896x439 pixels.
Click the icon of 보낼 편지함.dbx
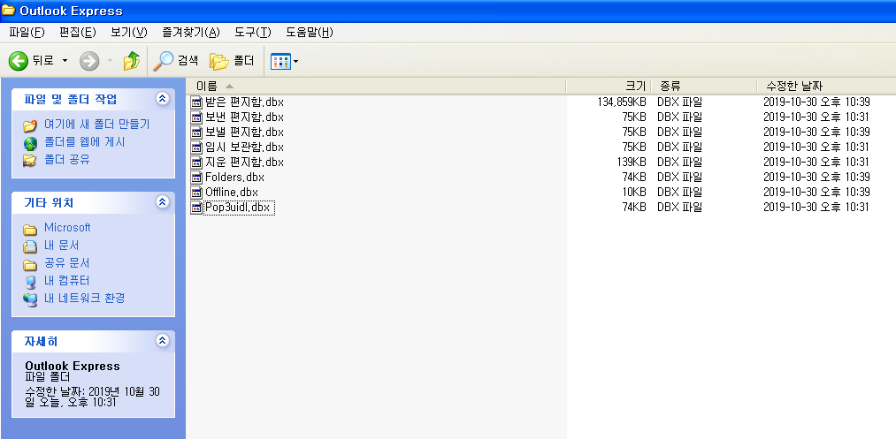coord(196,132)
